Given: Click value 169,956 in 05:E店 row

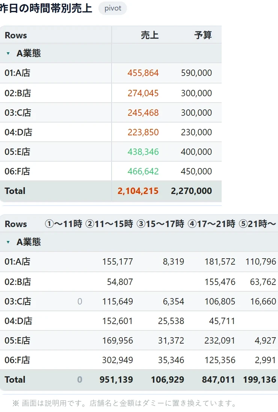Looking at the screenshot, I should point(118,341).
